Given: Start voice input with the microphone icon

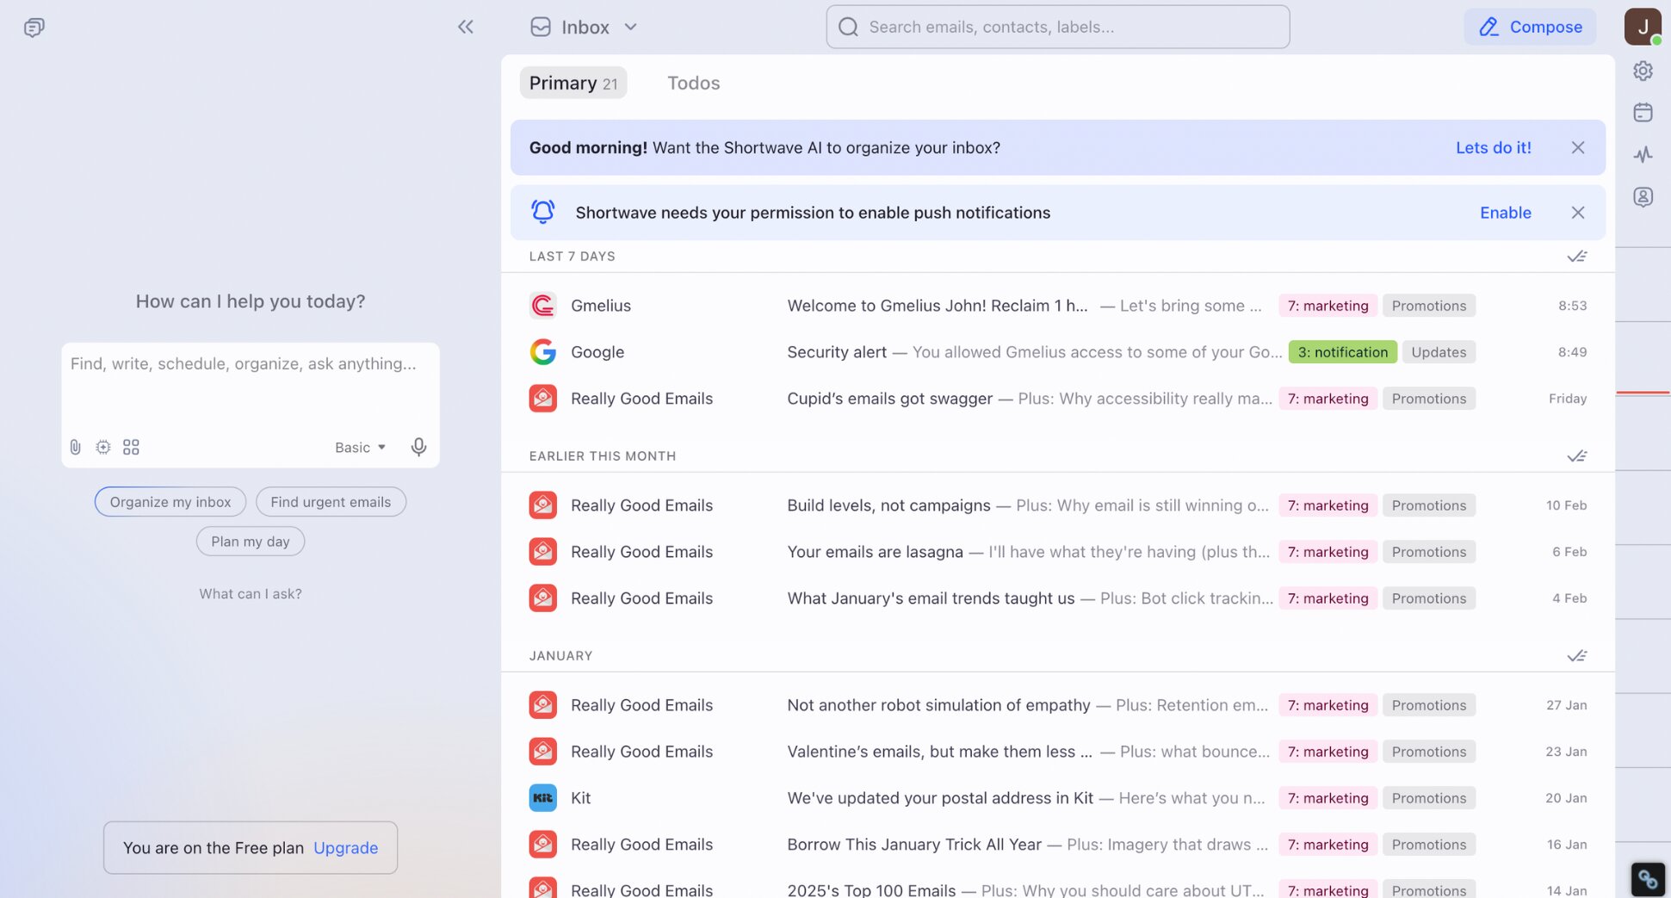Looking at the screenshot, I should point(418,447).
